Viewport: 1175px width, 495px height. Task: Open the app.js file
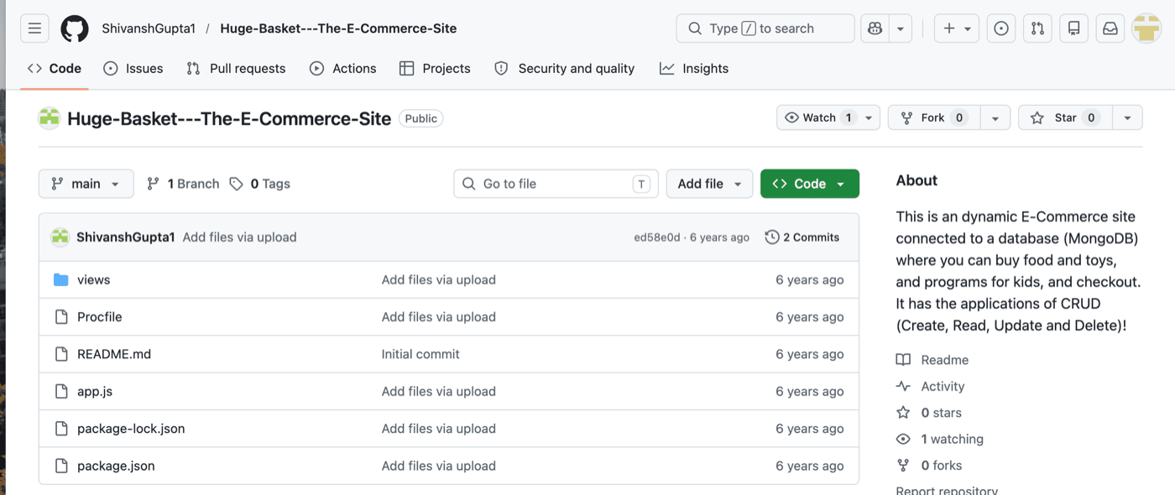(x=95, y=392)
